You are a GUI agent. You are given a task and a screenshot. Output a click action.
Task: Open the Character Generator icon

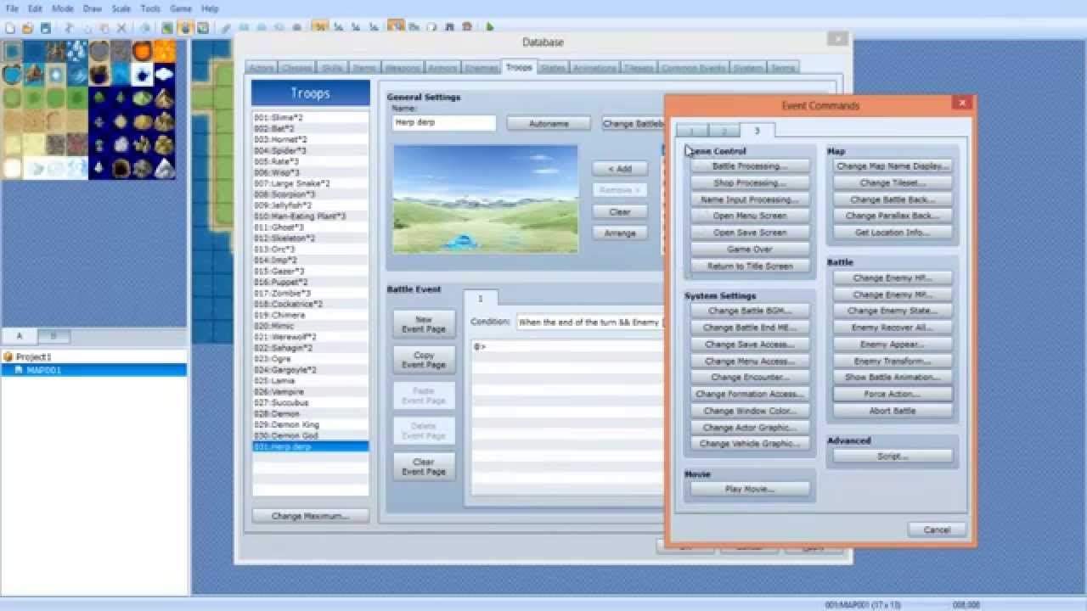(x=467, y=28)
